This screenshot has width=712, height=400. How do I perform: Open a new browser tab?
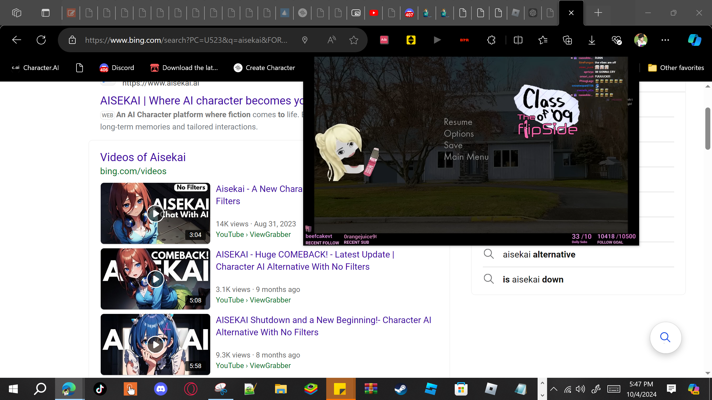coord(598,13)
